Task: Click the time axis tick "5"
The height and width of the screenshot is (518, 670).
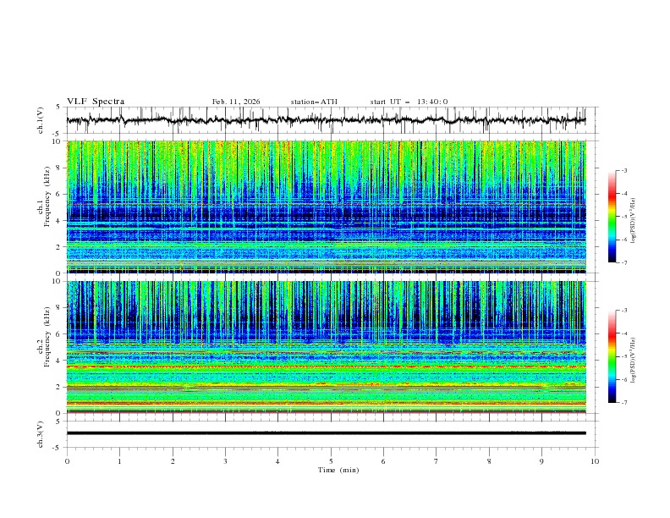Action: [x=331, y=461]
